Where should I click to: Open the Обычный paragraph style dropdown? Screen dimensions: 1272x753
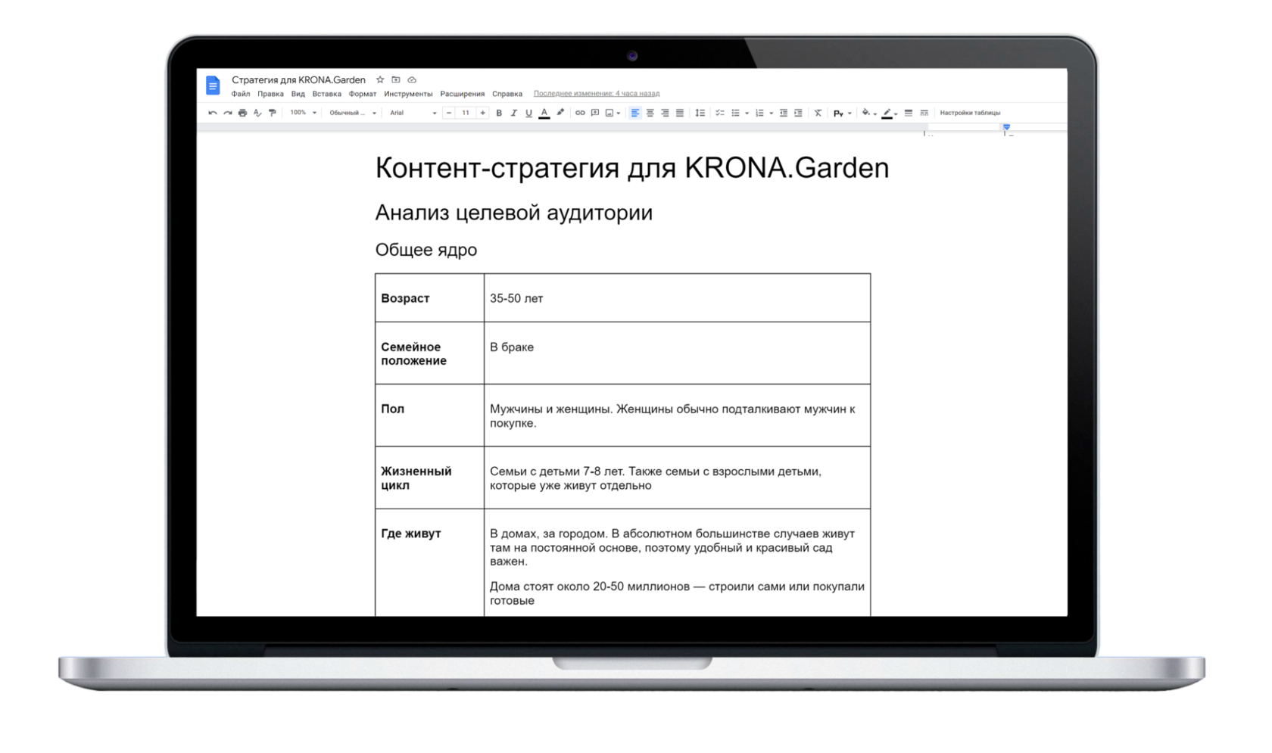tap(352, 113)
